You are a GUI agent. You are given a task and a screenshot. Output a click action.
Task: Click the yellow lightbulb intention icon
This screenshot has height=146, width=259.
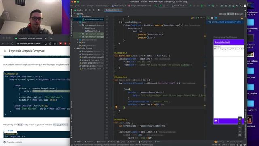(116, 107)
